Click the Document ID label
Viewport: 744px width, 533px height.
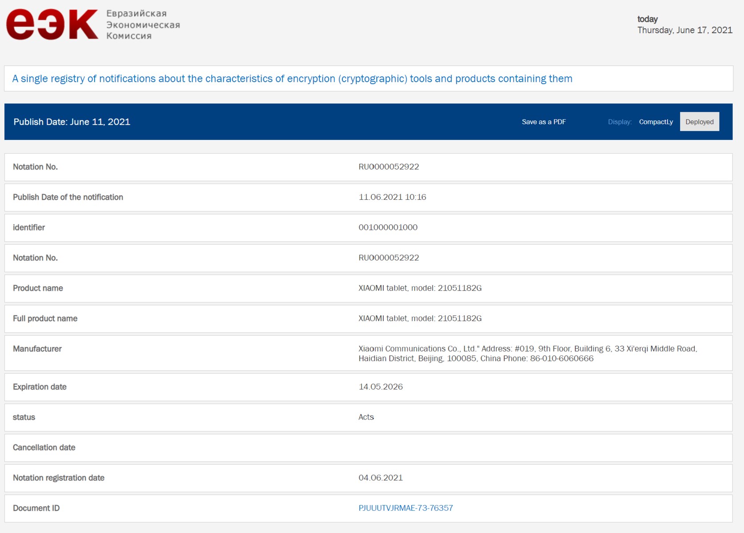pyautogui.click(x=36, y=508)
